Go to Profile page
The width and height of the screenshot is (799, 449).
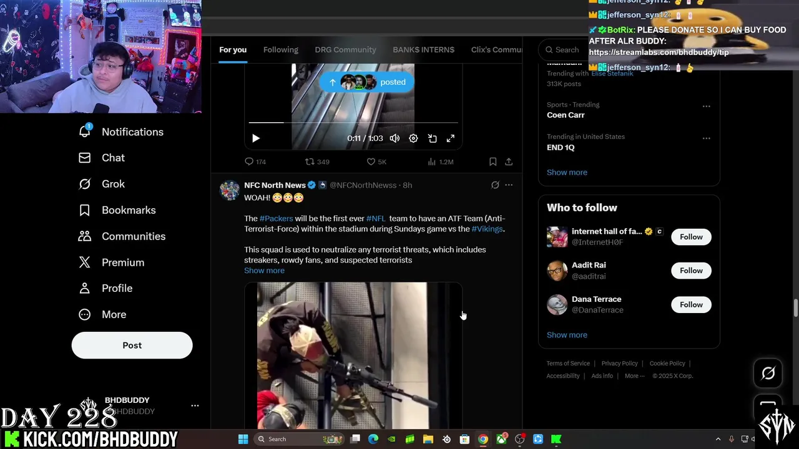coord(105,288)
